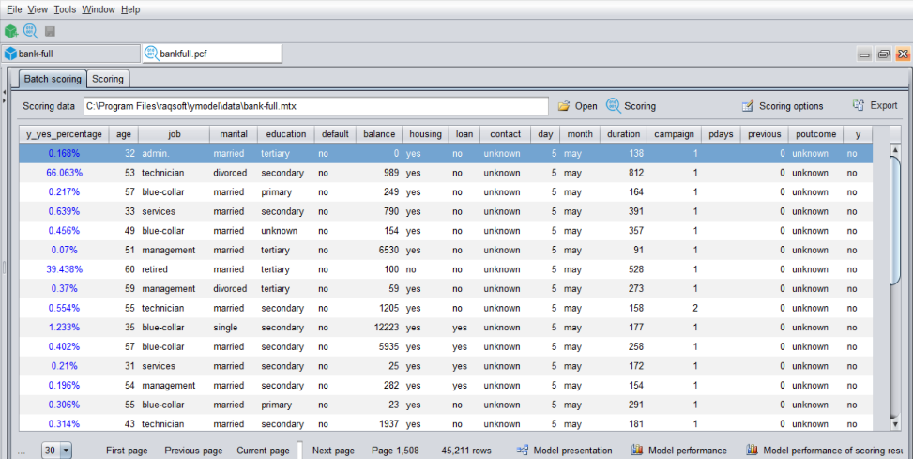This screenshot has height=459, width=913.
Task: Open a scoring data file with Open
Action: (x=577, y=106)
